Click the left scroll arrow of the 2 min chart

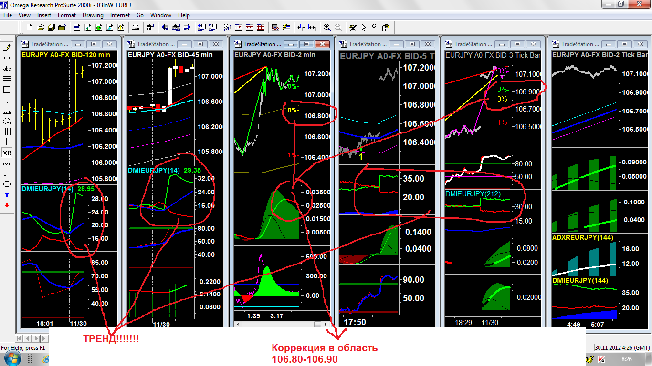(x=238, y=324)
